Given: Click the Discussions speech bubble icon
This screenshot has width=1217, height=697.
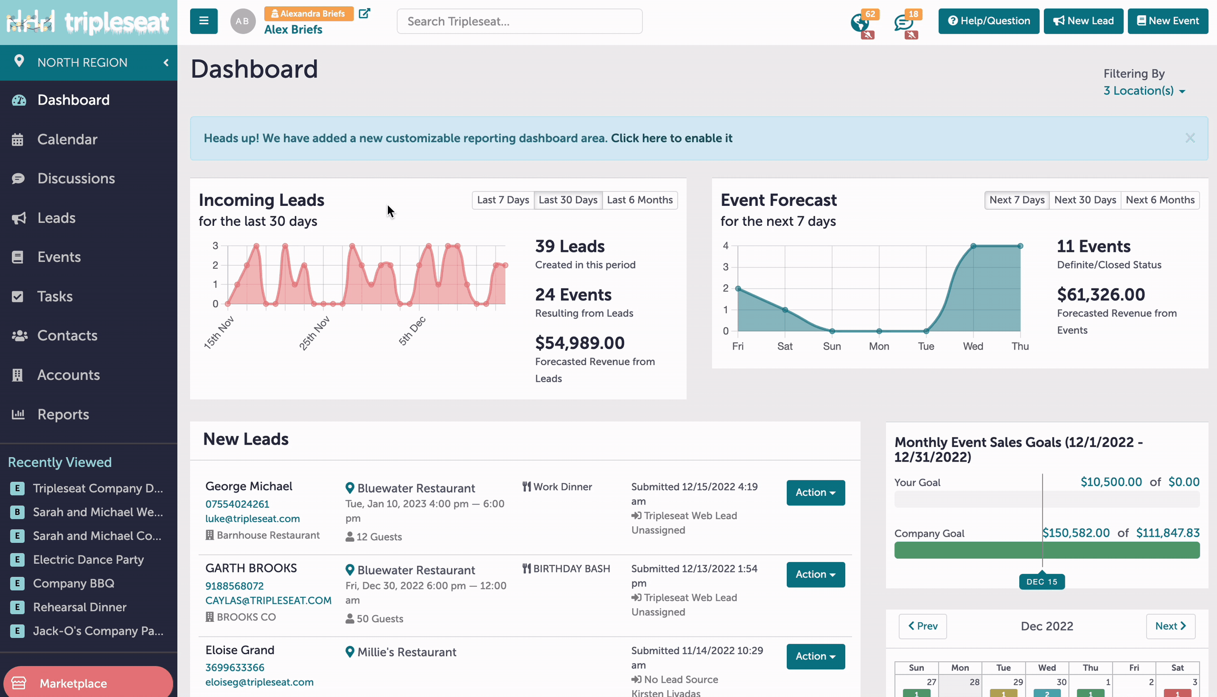Looking at the screenshot, I should tap(18, 179).
